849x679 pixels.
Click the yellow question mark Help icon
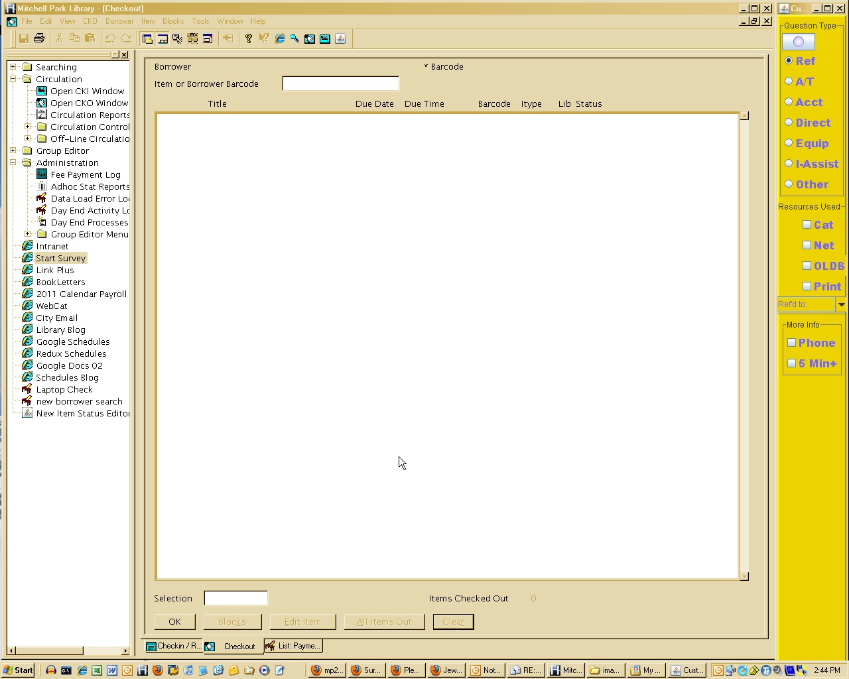(x=249, y=38)
